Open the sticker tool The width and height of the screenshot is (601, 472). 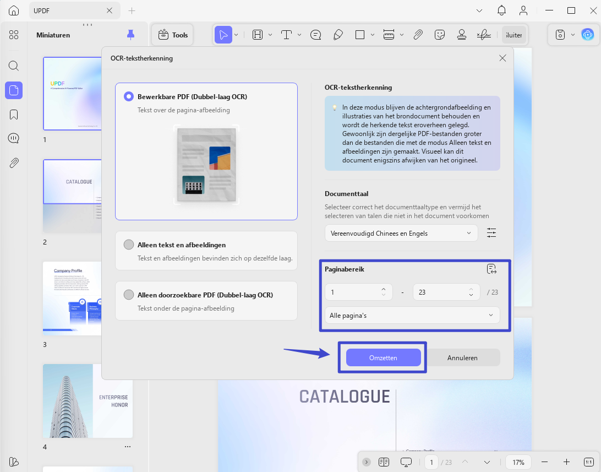click(440, 35)
